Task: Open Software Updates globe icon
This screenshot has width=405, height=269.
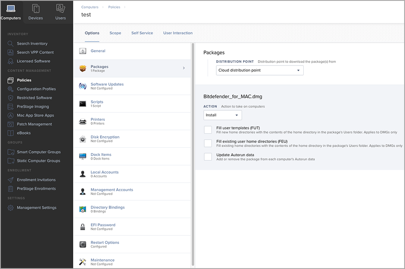Action: [83, 86]
